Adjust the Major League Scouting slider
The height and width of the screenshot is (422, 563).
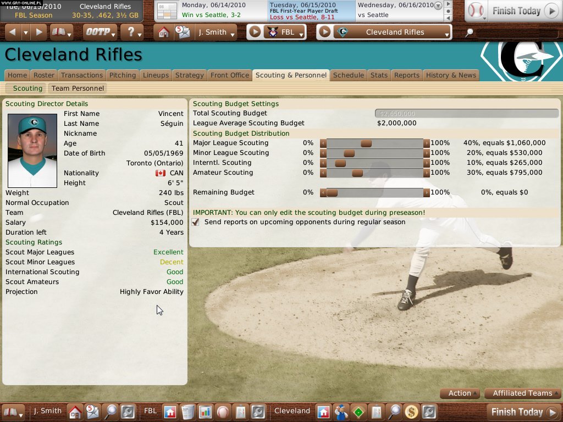367,142
